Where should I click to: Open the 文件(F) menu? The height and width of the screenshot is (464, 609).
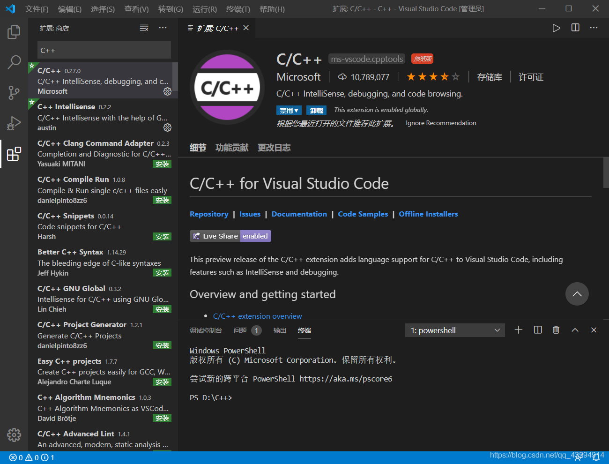pos(37,9)
